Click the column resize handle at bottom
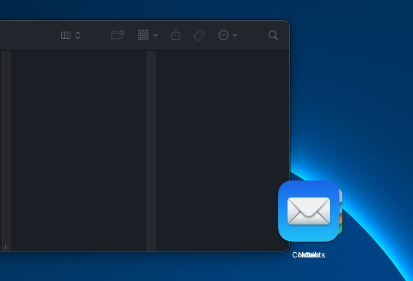The width and height of the screenshot is (413, 281). tap(7, 247)
